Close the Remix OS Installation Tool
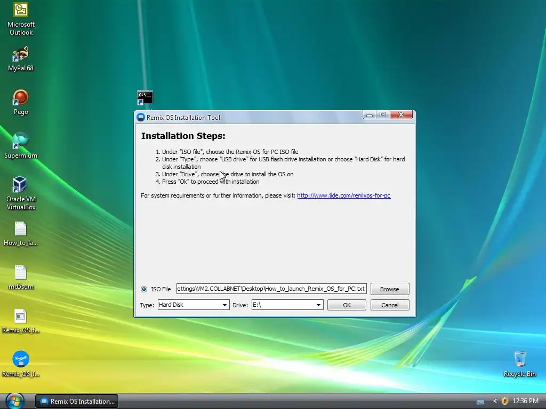 401,115
